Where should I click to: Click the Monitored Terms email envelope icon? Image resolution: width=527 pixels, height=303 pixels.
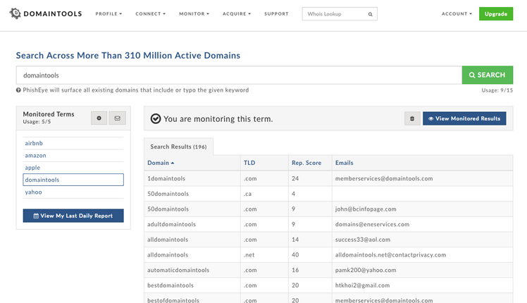point(117,118)
